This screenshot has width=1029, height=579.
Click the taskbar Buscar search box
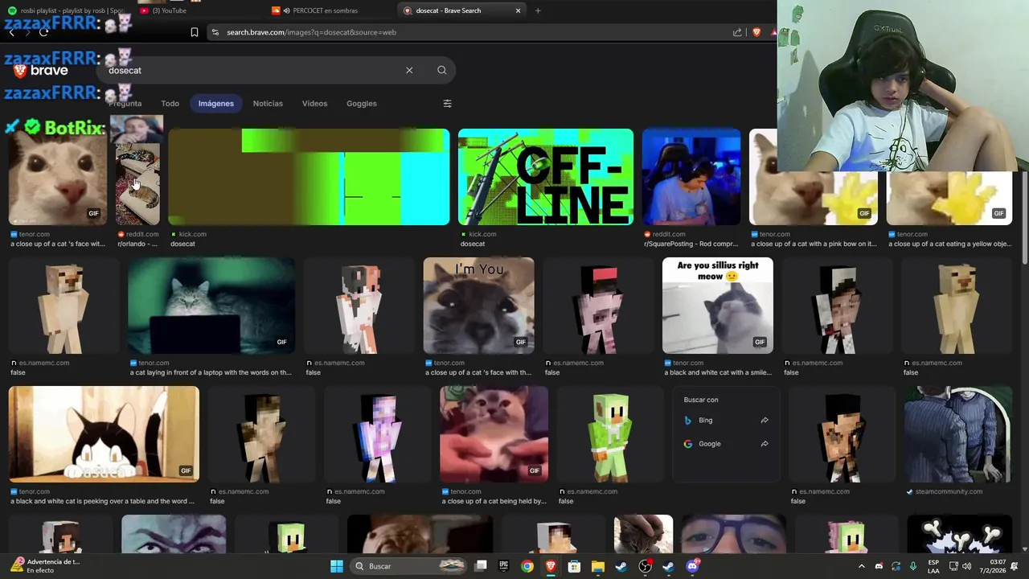(x=410, y=566)
